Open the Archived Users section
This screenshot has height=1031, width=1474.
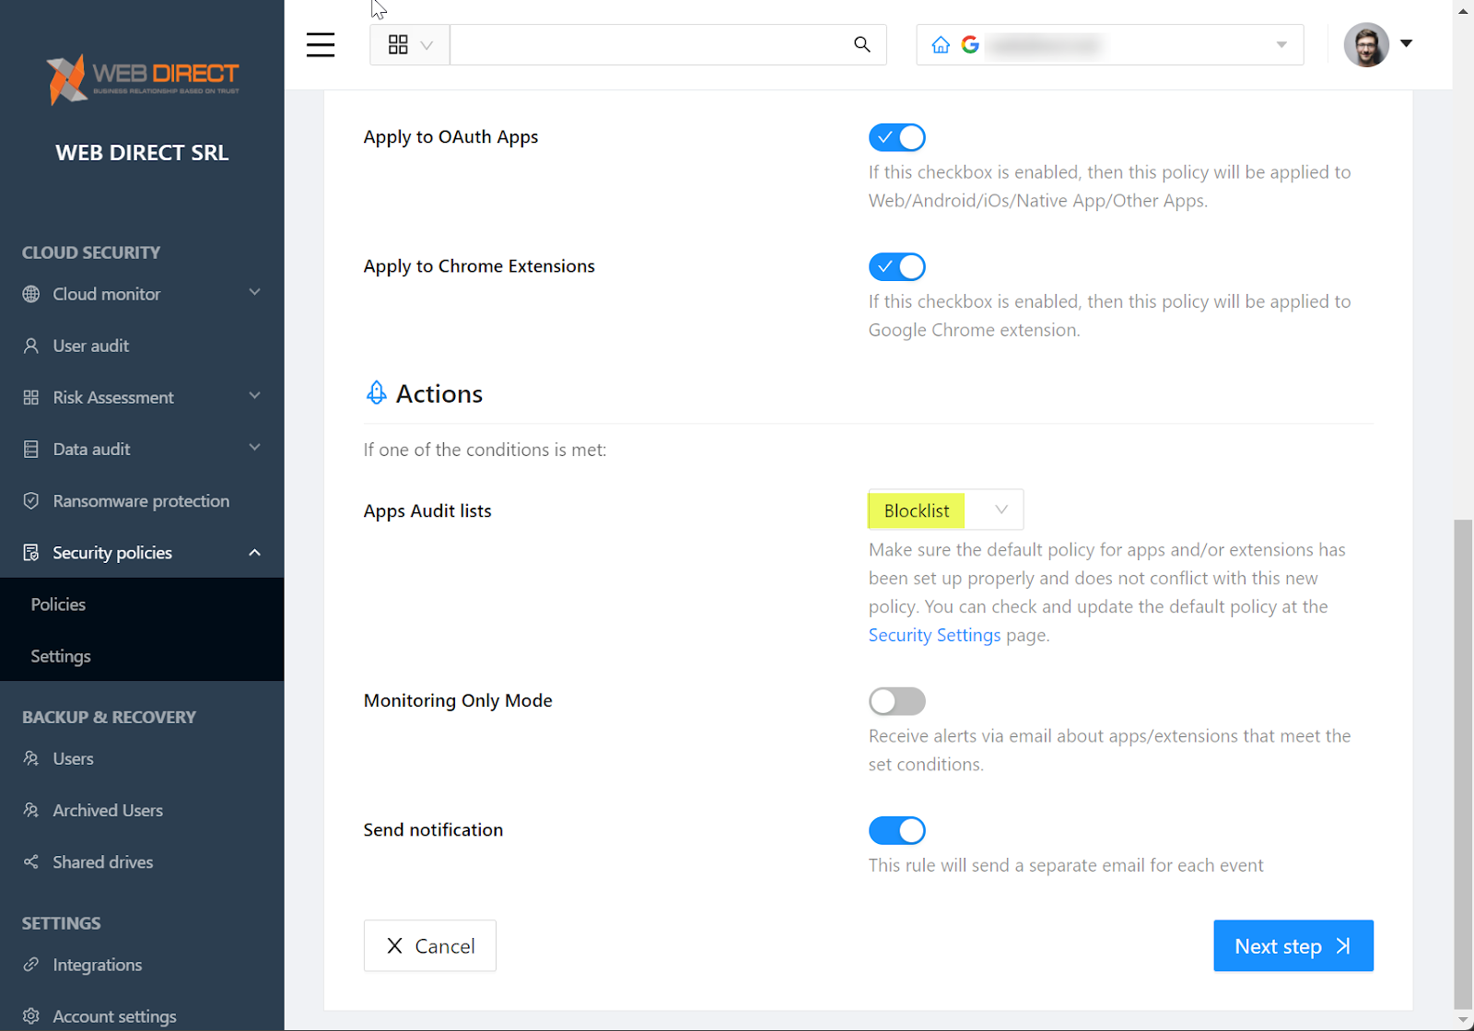click(108, 810)
